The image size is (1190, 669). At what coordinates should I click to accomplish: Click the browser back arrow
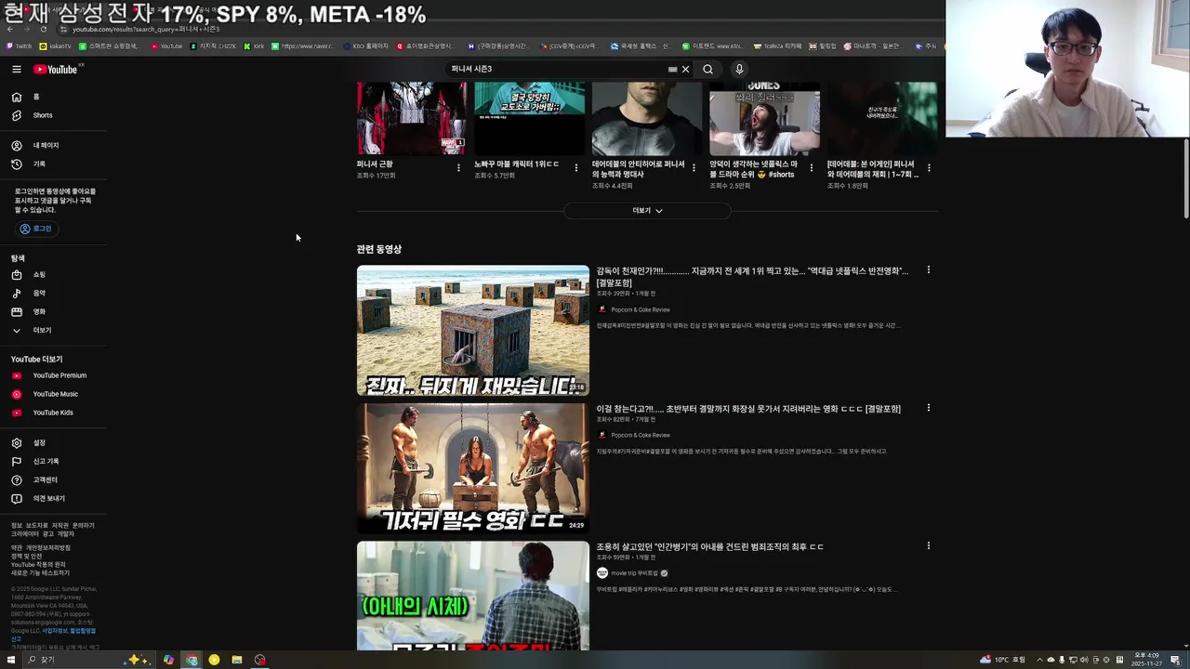10,29
